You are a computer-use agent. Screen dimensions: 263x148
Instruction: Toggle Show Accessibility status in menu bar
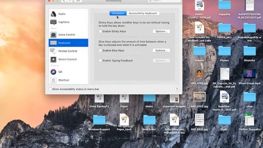coord(50,89)
